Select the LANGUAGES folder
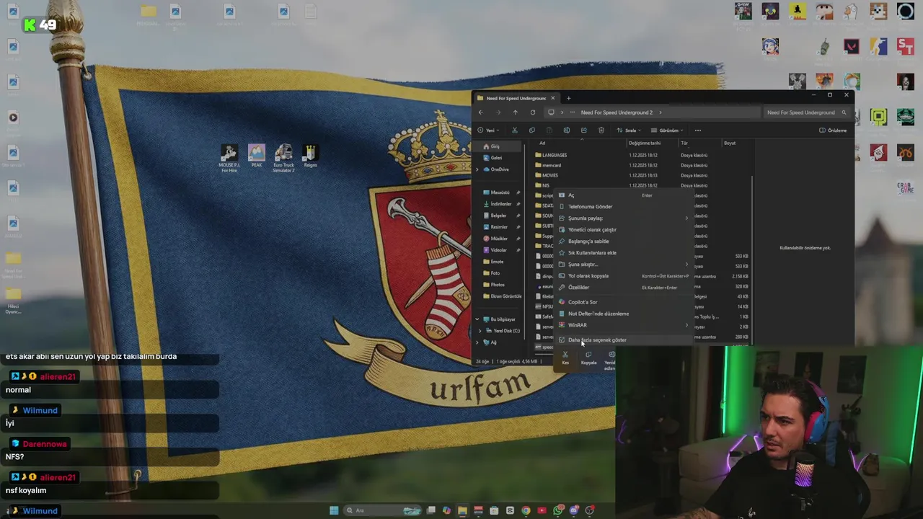 pyautogui.click(x=551, y=155)
